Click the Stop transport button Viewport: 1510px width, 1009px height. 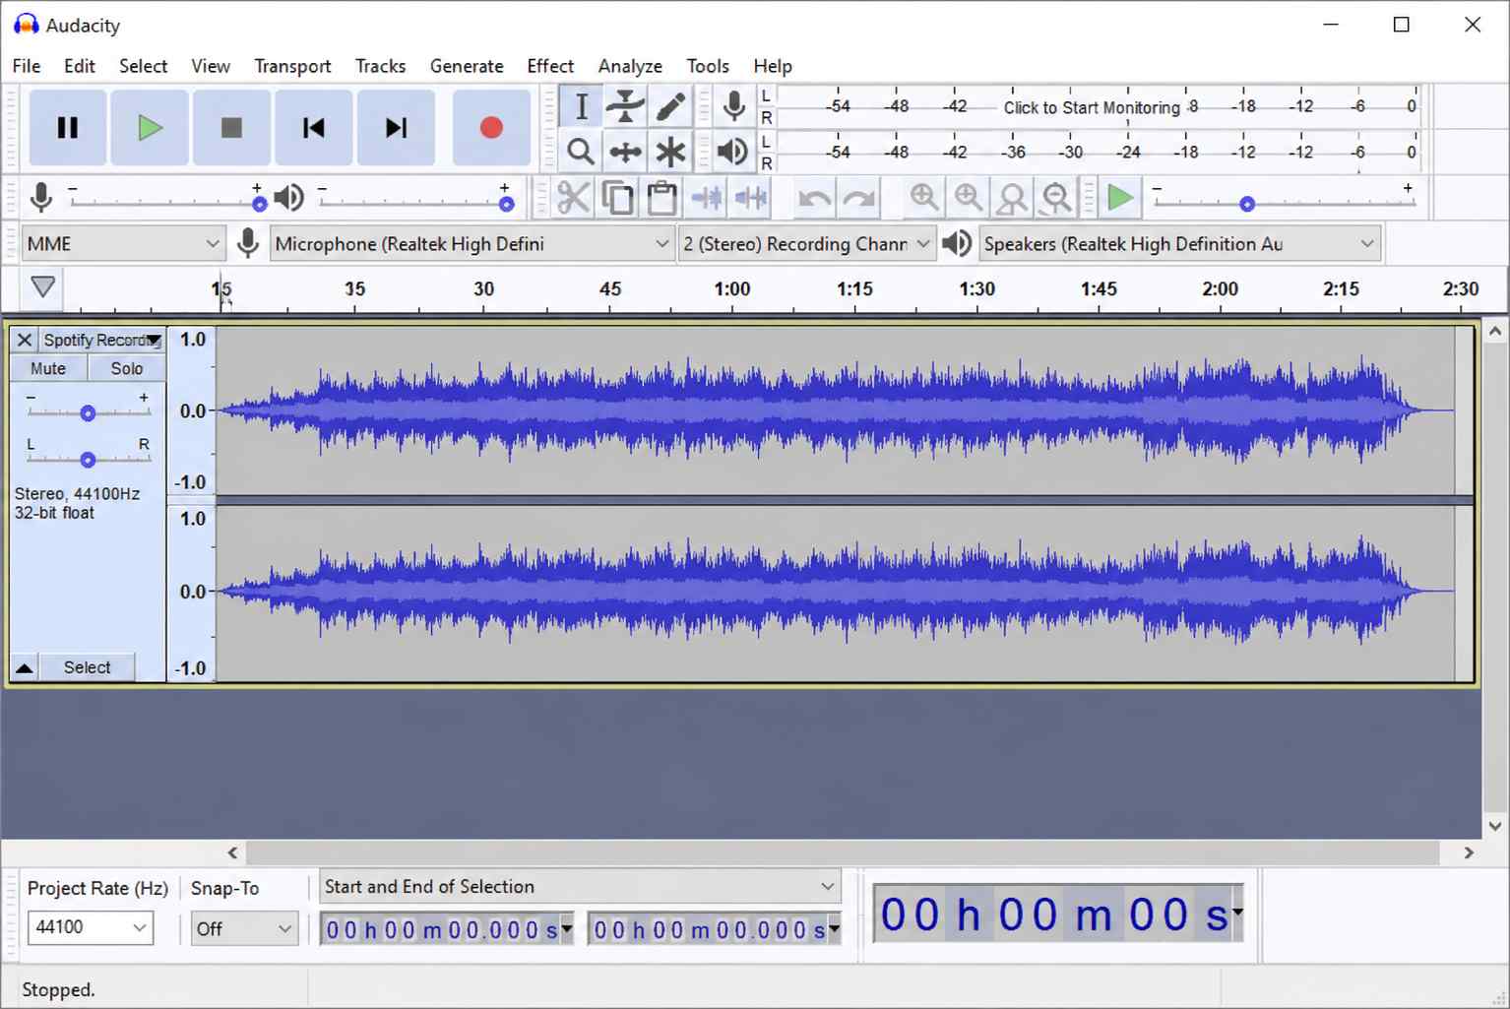click(x=231, y=128)
